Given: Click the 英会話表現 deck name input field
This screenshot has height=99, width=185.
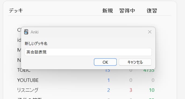Looking at the screenshot, I should click(x=88, y=52).
